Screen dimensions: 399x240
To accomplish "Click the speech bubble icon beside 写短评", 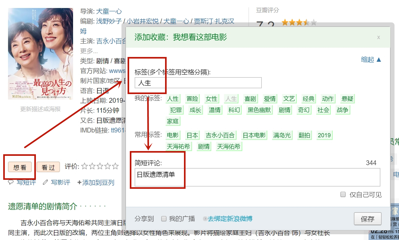I will pos(11,182).
